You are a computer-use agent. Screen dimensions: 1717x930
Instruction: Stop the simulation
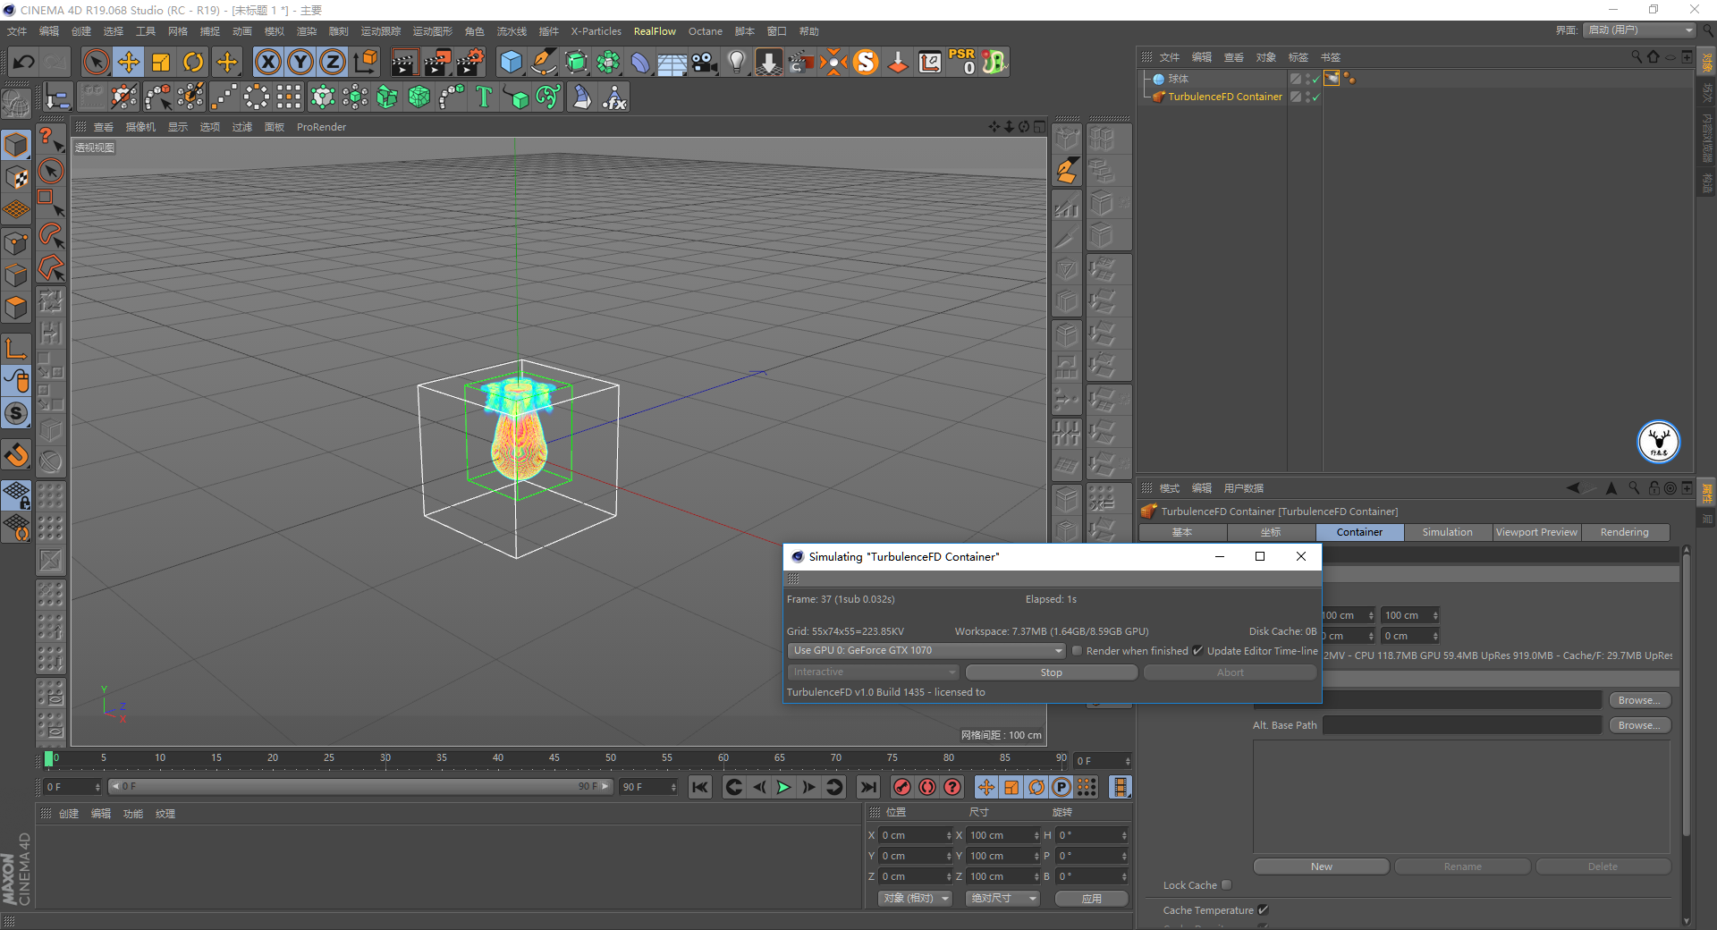[x=1051, y=672]
